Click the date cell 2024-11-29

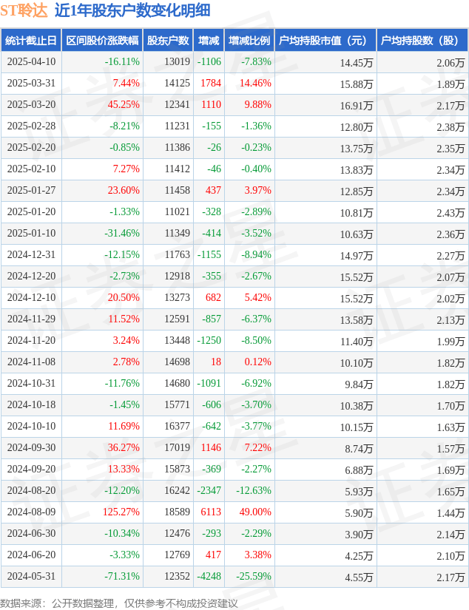(x=32, y=318)
